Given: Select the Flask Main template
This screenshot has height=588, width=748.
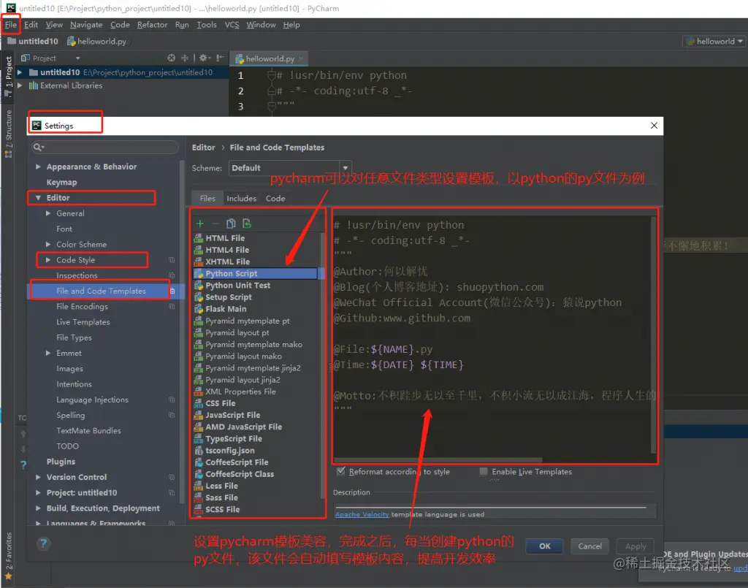Looking at the screenshot, I should click(226, 308).
